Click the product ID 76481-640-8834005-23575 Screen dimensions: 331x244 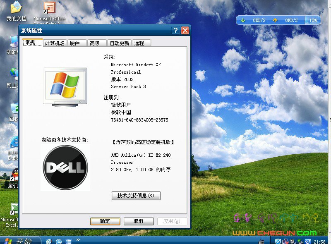click(x=139, y=120)
